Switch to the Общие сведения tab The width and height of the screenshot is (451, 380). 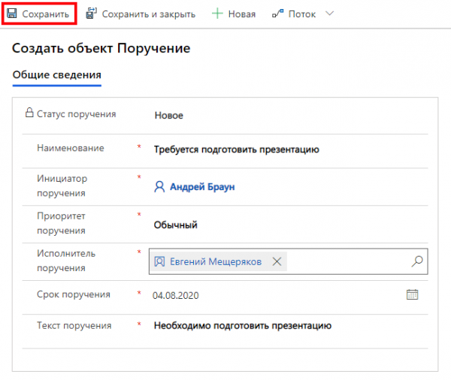57,75
